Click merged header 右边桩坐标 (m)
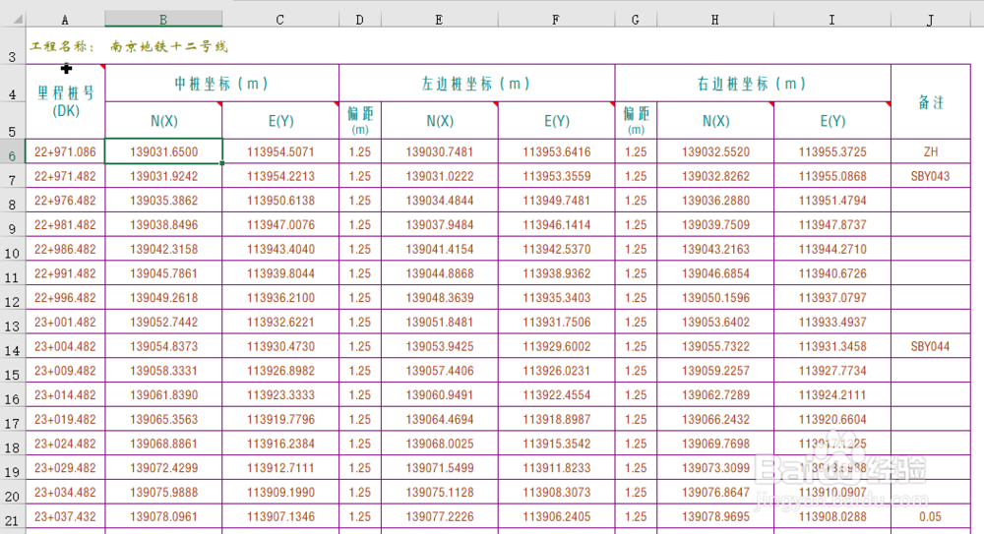The width and height of the screenshot is (984, 534). [753, 84]
